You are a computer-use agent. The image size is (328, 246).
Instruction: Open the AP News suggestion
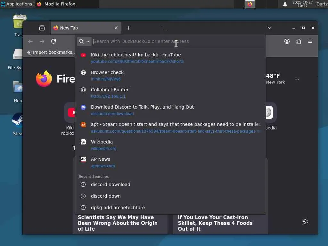point(170,162)
